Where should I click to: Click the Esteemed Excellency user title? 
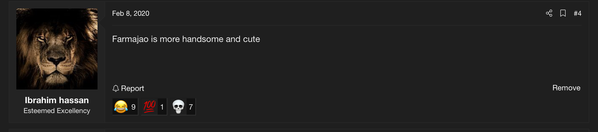click(x=57, y=111)
